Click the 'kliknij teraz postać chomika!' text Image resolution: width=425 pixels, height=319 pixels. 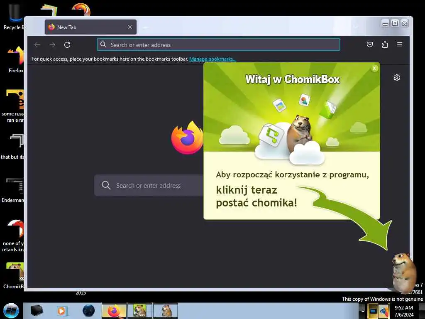point(256,196)
